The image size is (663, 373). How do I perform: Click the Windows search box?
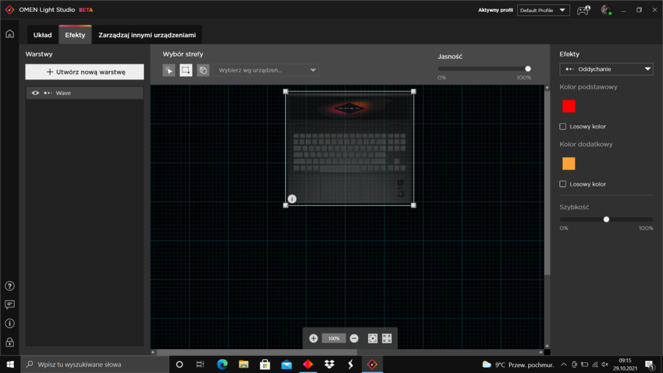95,364
